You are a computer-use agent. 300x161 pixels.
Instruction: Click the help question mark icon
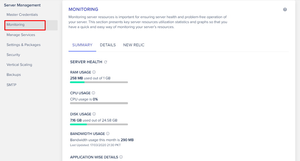point(285,10)
